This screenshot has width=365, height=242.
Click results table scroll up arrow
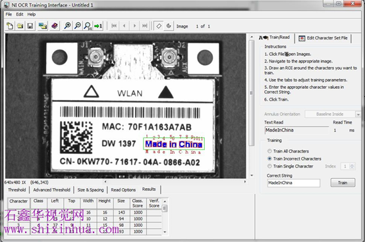pos(165,201)
